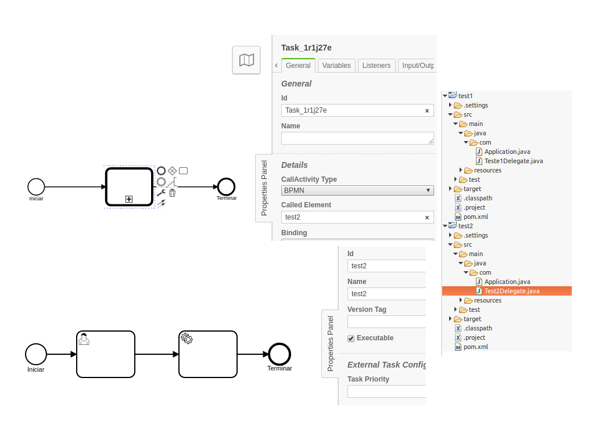Clear the Id field with X button
Viewport: 595px width, 446px height.
427,111
